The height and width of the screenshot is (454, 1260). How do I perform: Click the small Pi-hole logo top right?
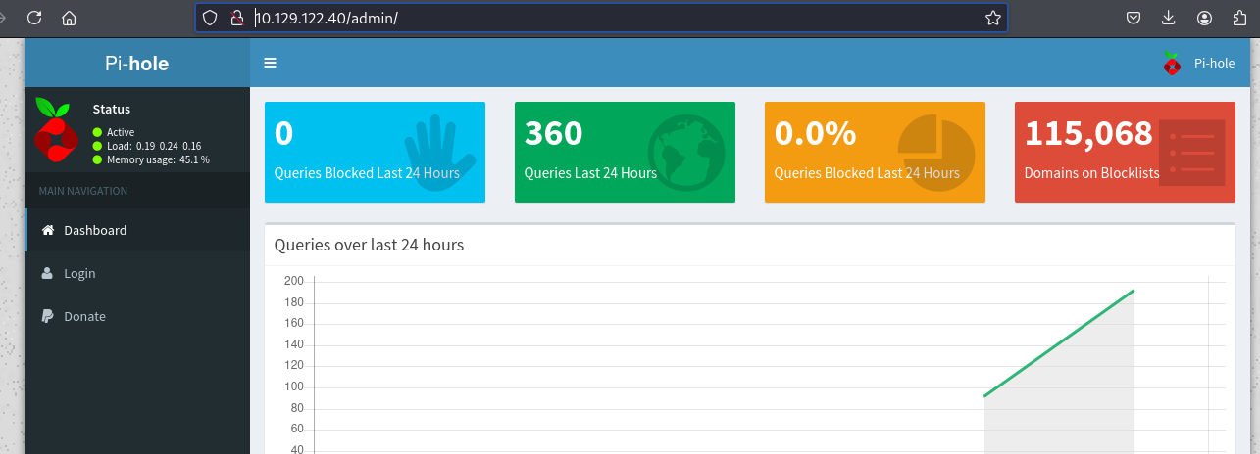click(x=1172, y=63)
